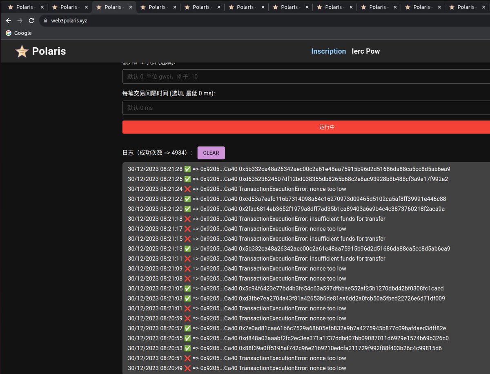Switch to the Ierc Pow page
This screenshot has height=374, width=490.
(366, 51)
